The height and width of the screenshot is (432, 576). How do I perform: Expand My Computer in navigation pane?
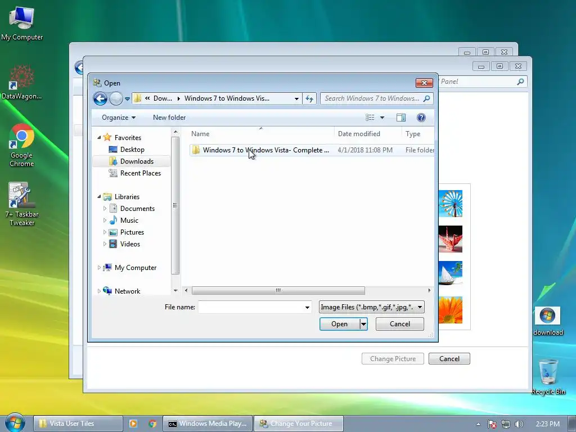(99, 267)
